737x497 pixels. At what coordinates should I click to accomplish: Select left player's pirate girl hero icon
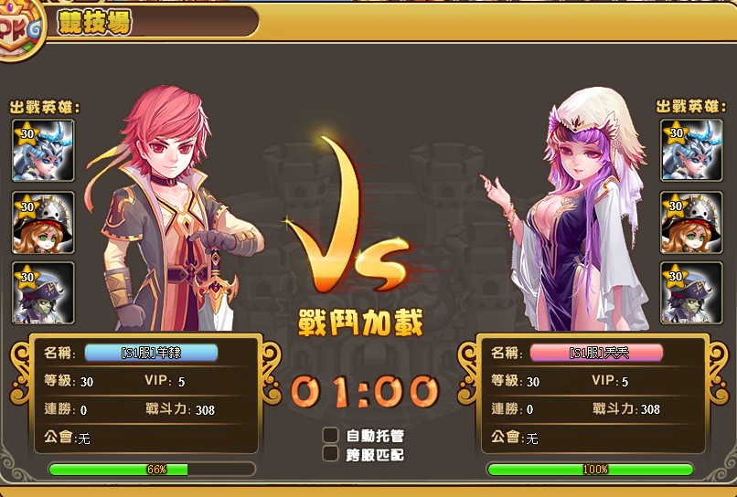[43, 223]
